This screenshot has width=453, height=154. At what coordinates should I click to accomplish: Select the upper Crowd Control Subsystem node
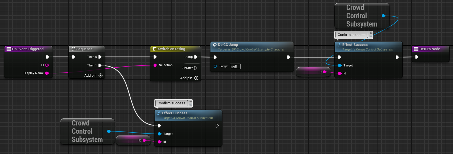(361, 16)
